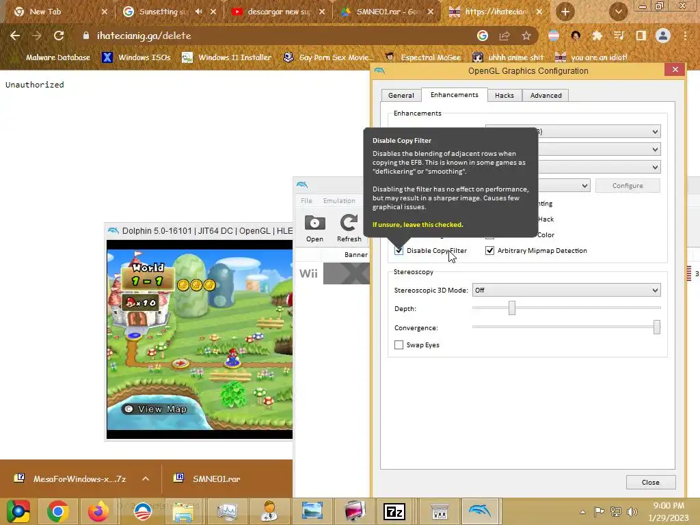
Task: Open the Action Center flag icon
Action: (599, 511)
